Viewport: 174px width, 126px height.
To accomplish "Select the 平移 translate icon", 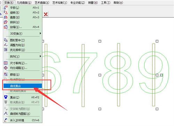I will 6,8.
